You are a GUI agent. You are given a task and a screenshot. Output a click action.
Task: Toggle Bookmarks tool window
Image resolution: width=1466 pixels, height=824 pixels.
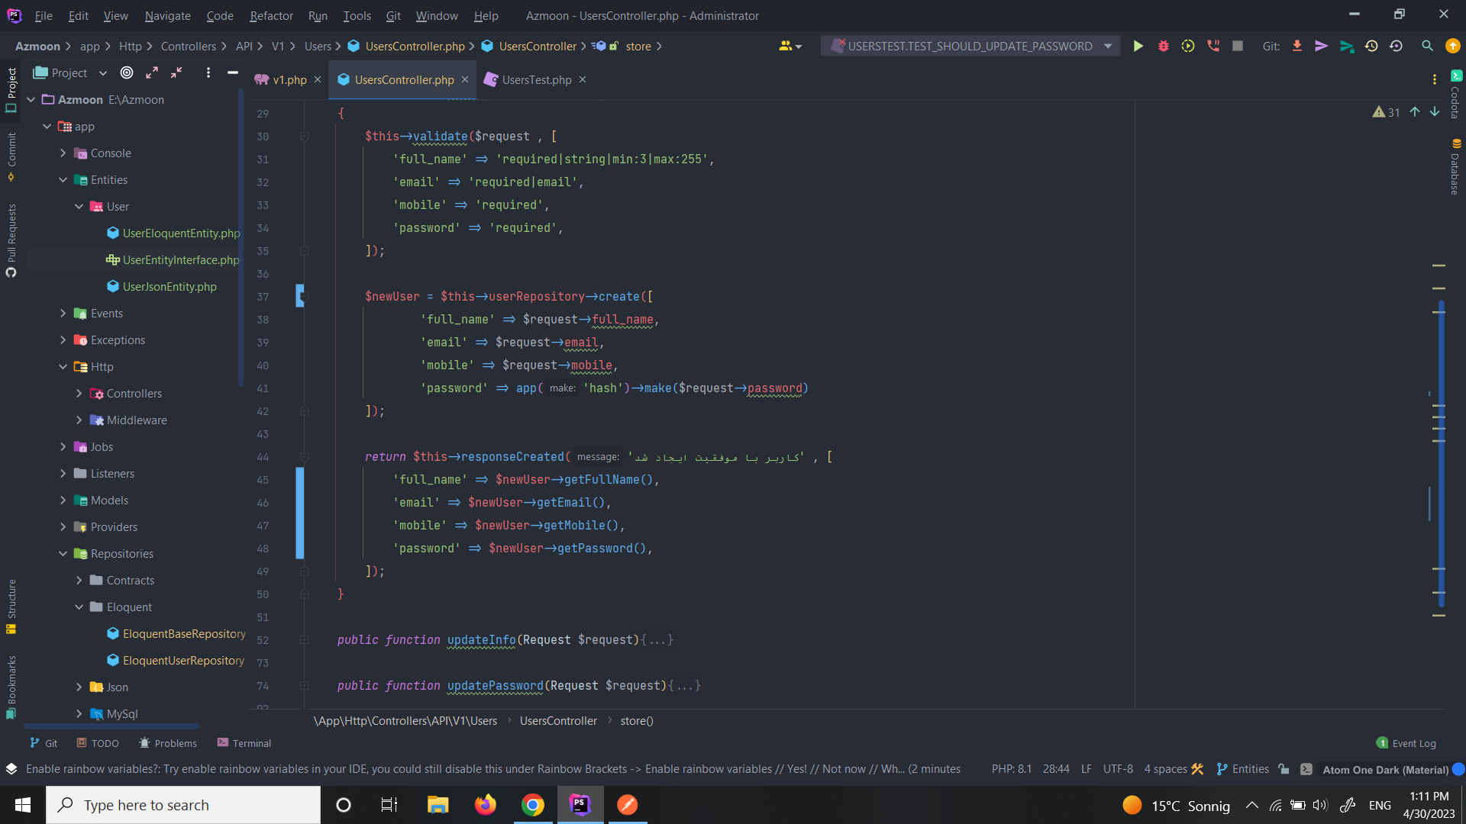point(11,687)
